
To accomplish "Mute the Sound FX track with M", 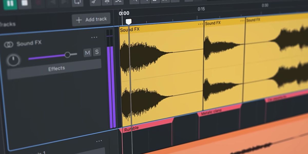I will [x=88, y=53].
